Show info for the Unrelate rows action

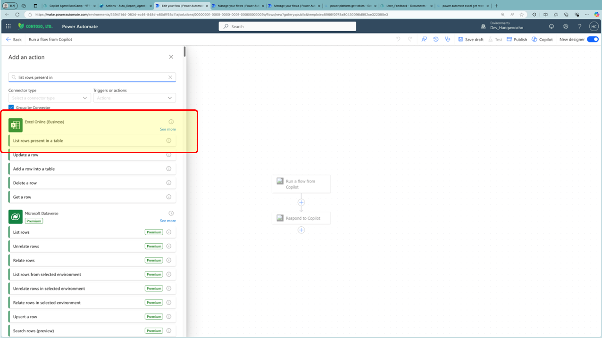click(x=169, y=246)
